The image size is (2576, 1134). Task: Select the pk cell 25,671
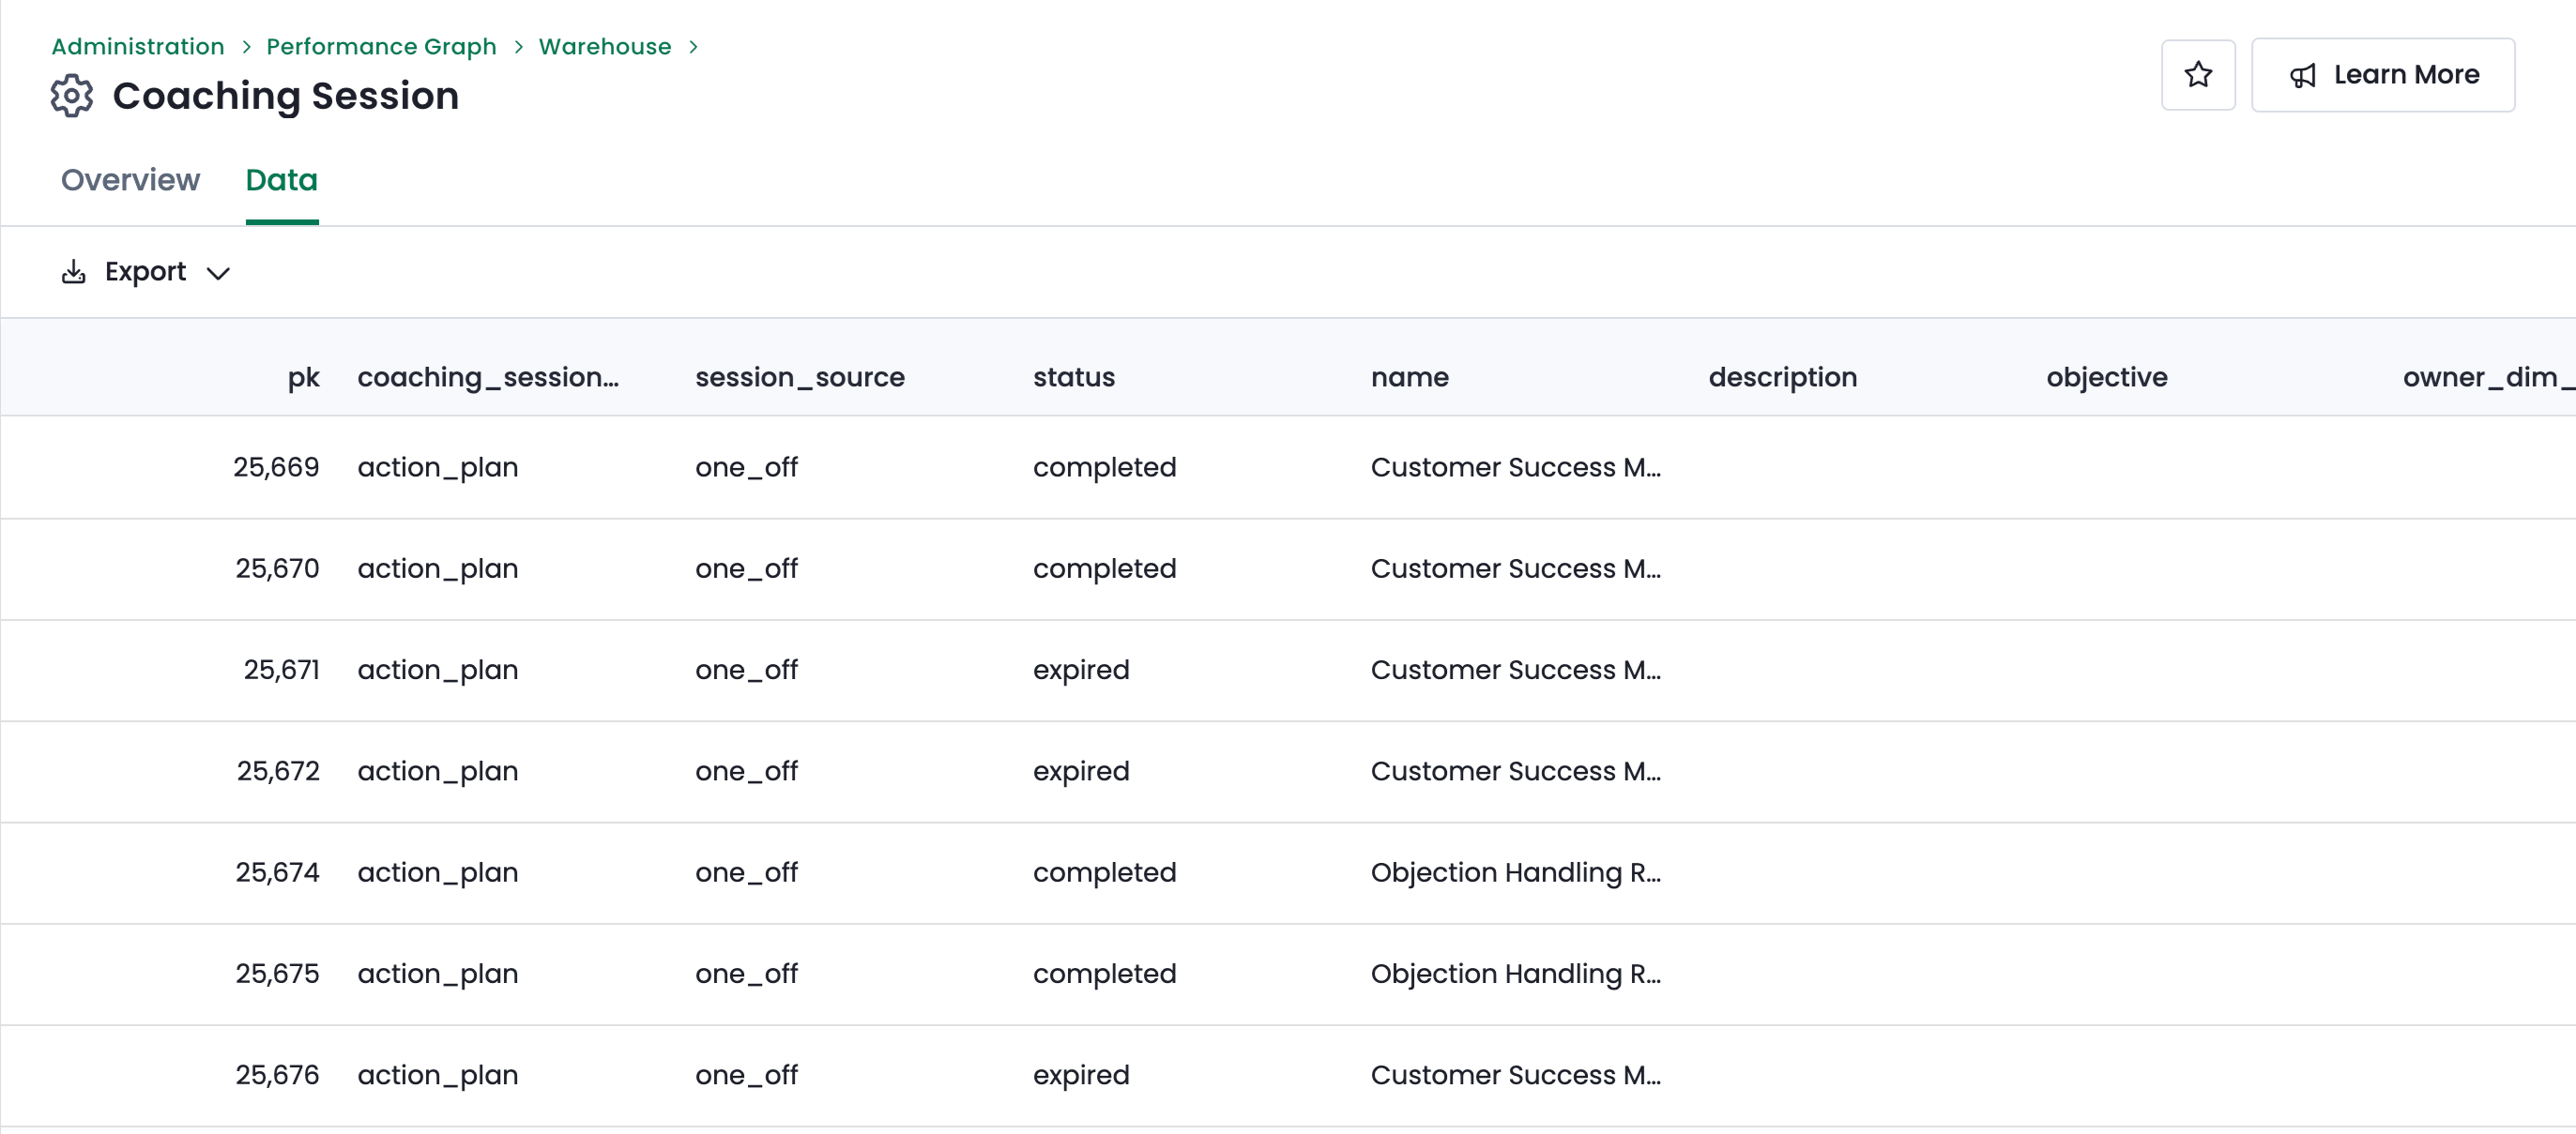point(281,671)
